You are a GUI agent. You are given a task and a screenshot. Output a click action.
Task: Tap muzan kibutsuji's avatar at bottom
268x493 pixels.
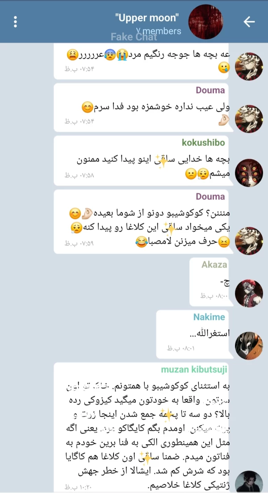click(249, 483)
